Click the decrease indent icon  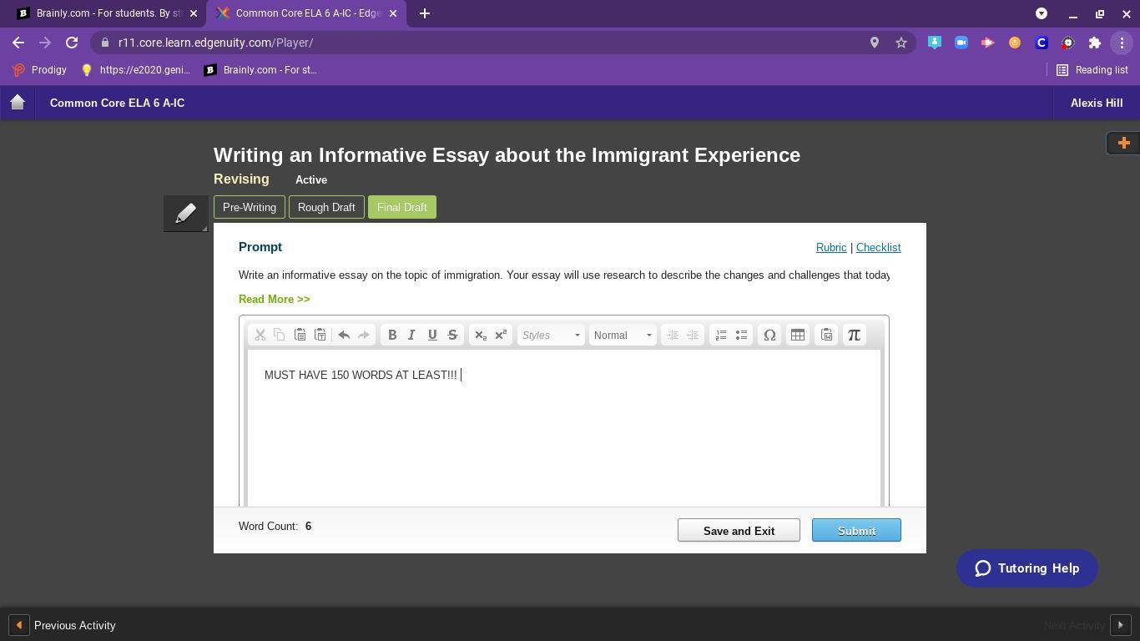point(673,335)
